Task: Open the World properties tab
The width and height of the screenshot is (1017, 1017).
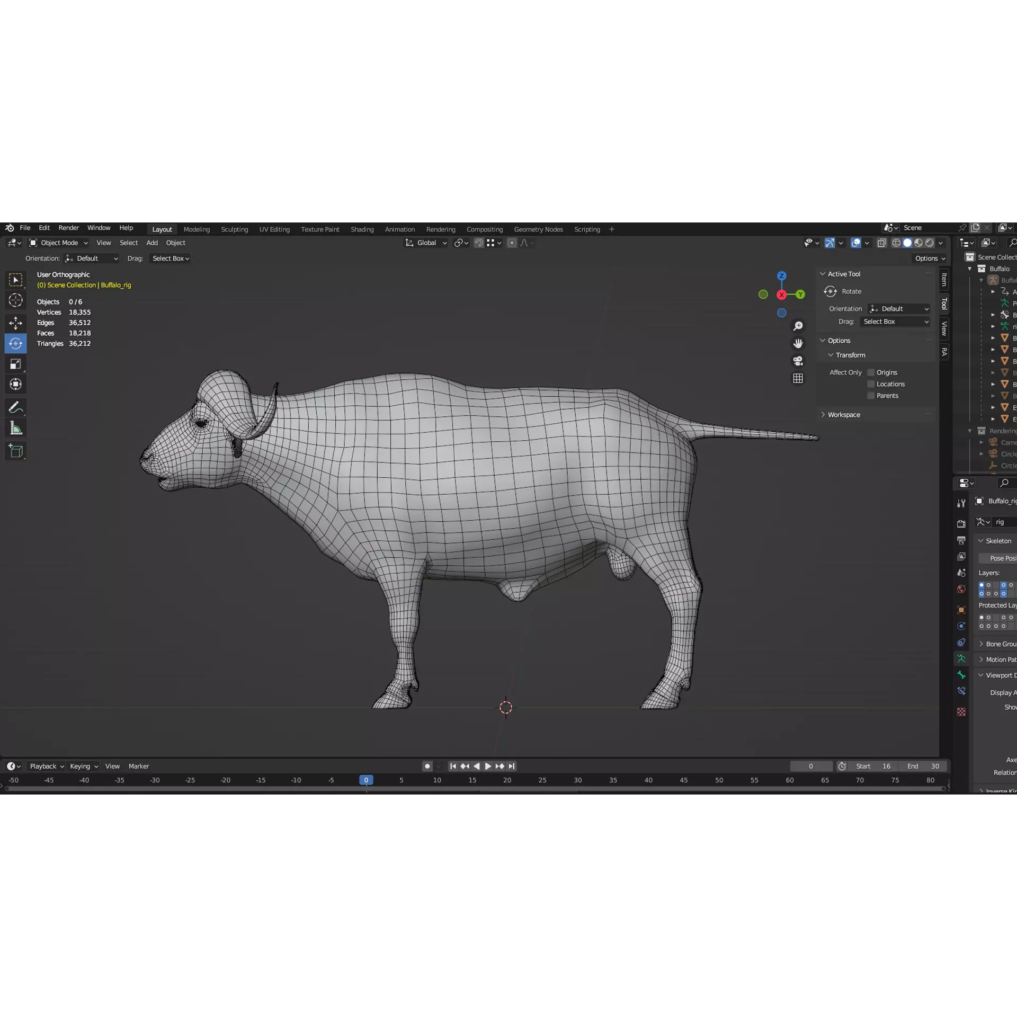Action: [961, 589]
